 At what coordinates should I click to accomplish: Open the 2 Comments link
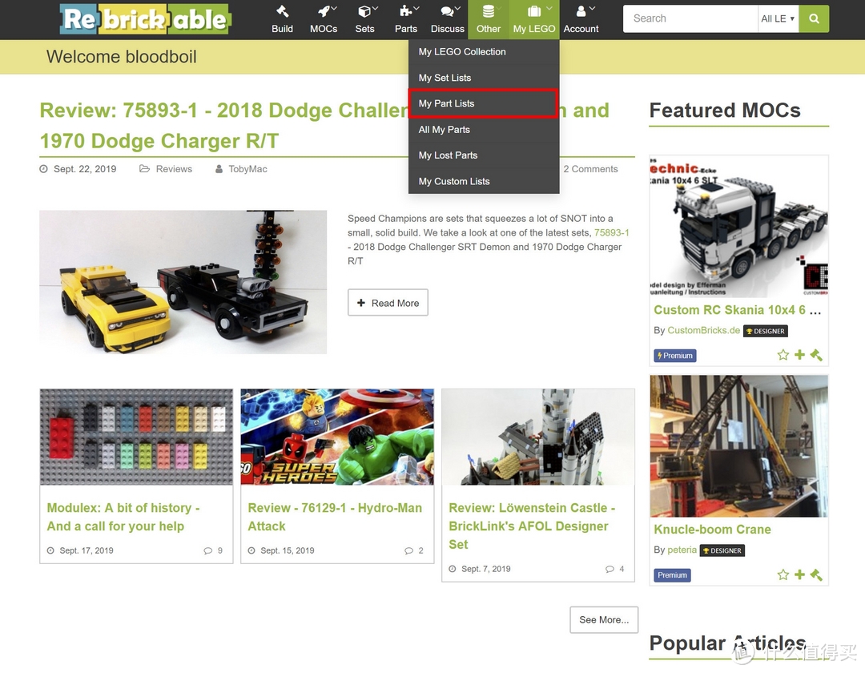(x=590, y=169)
